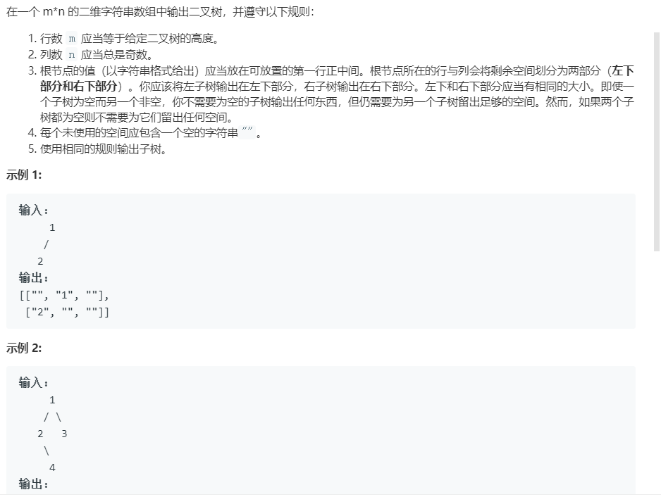
Task: Click the "输出:" label in example 1
Action: (34, 277)
